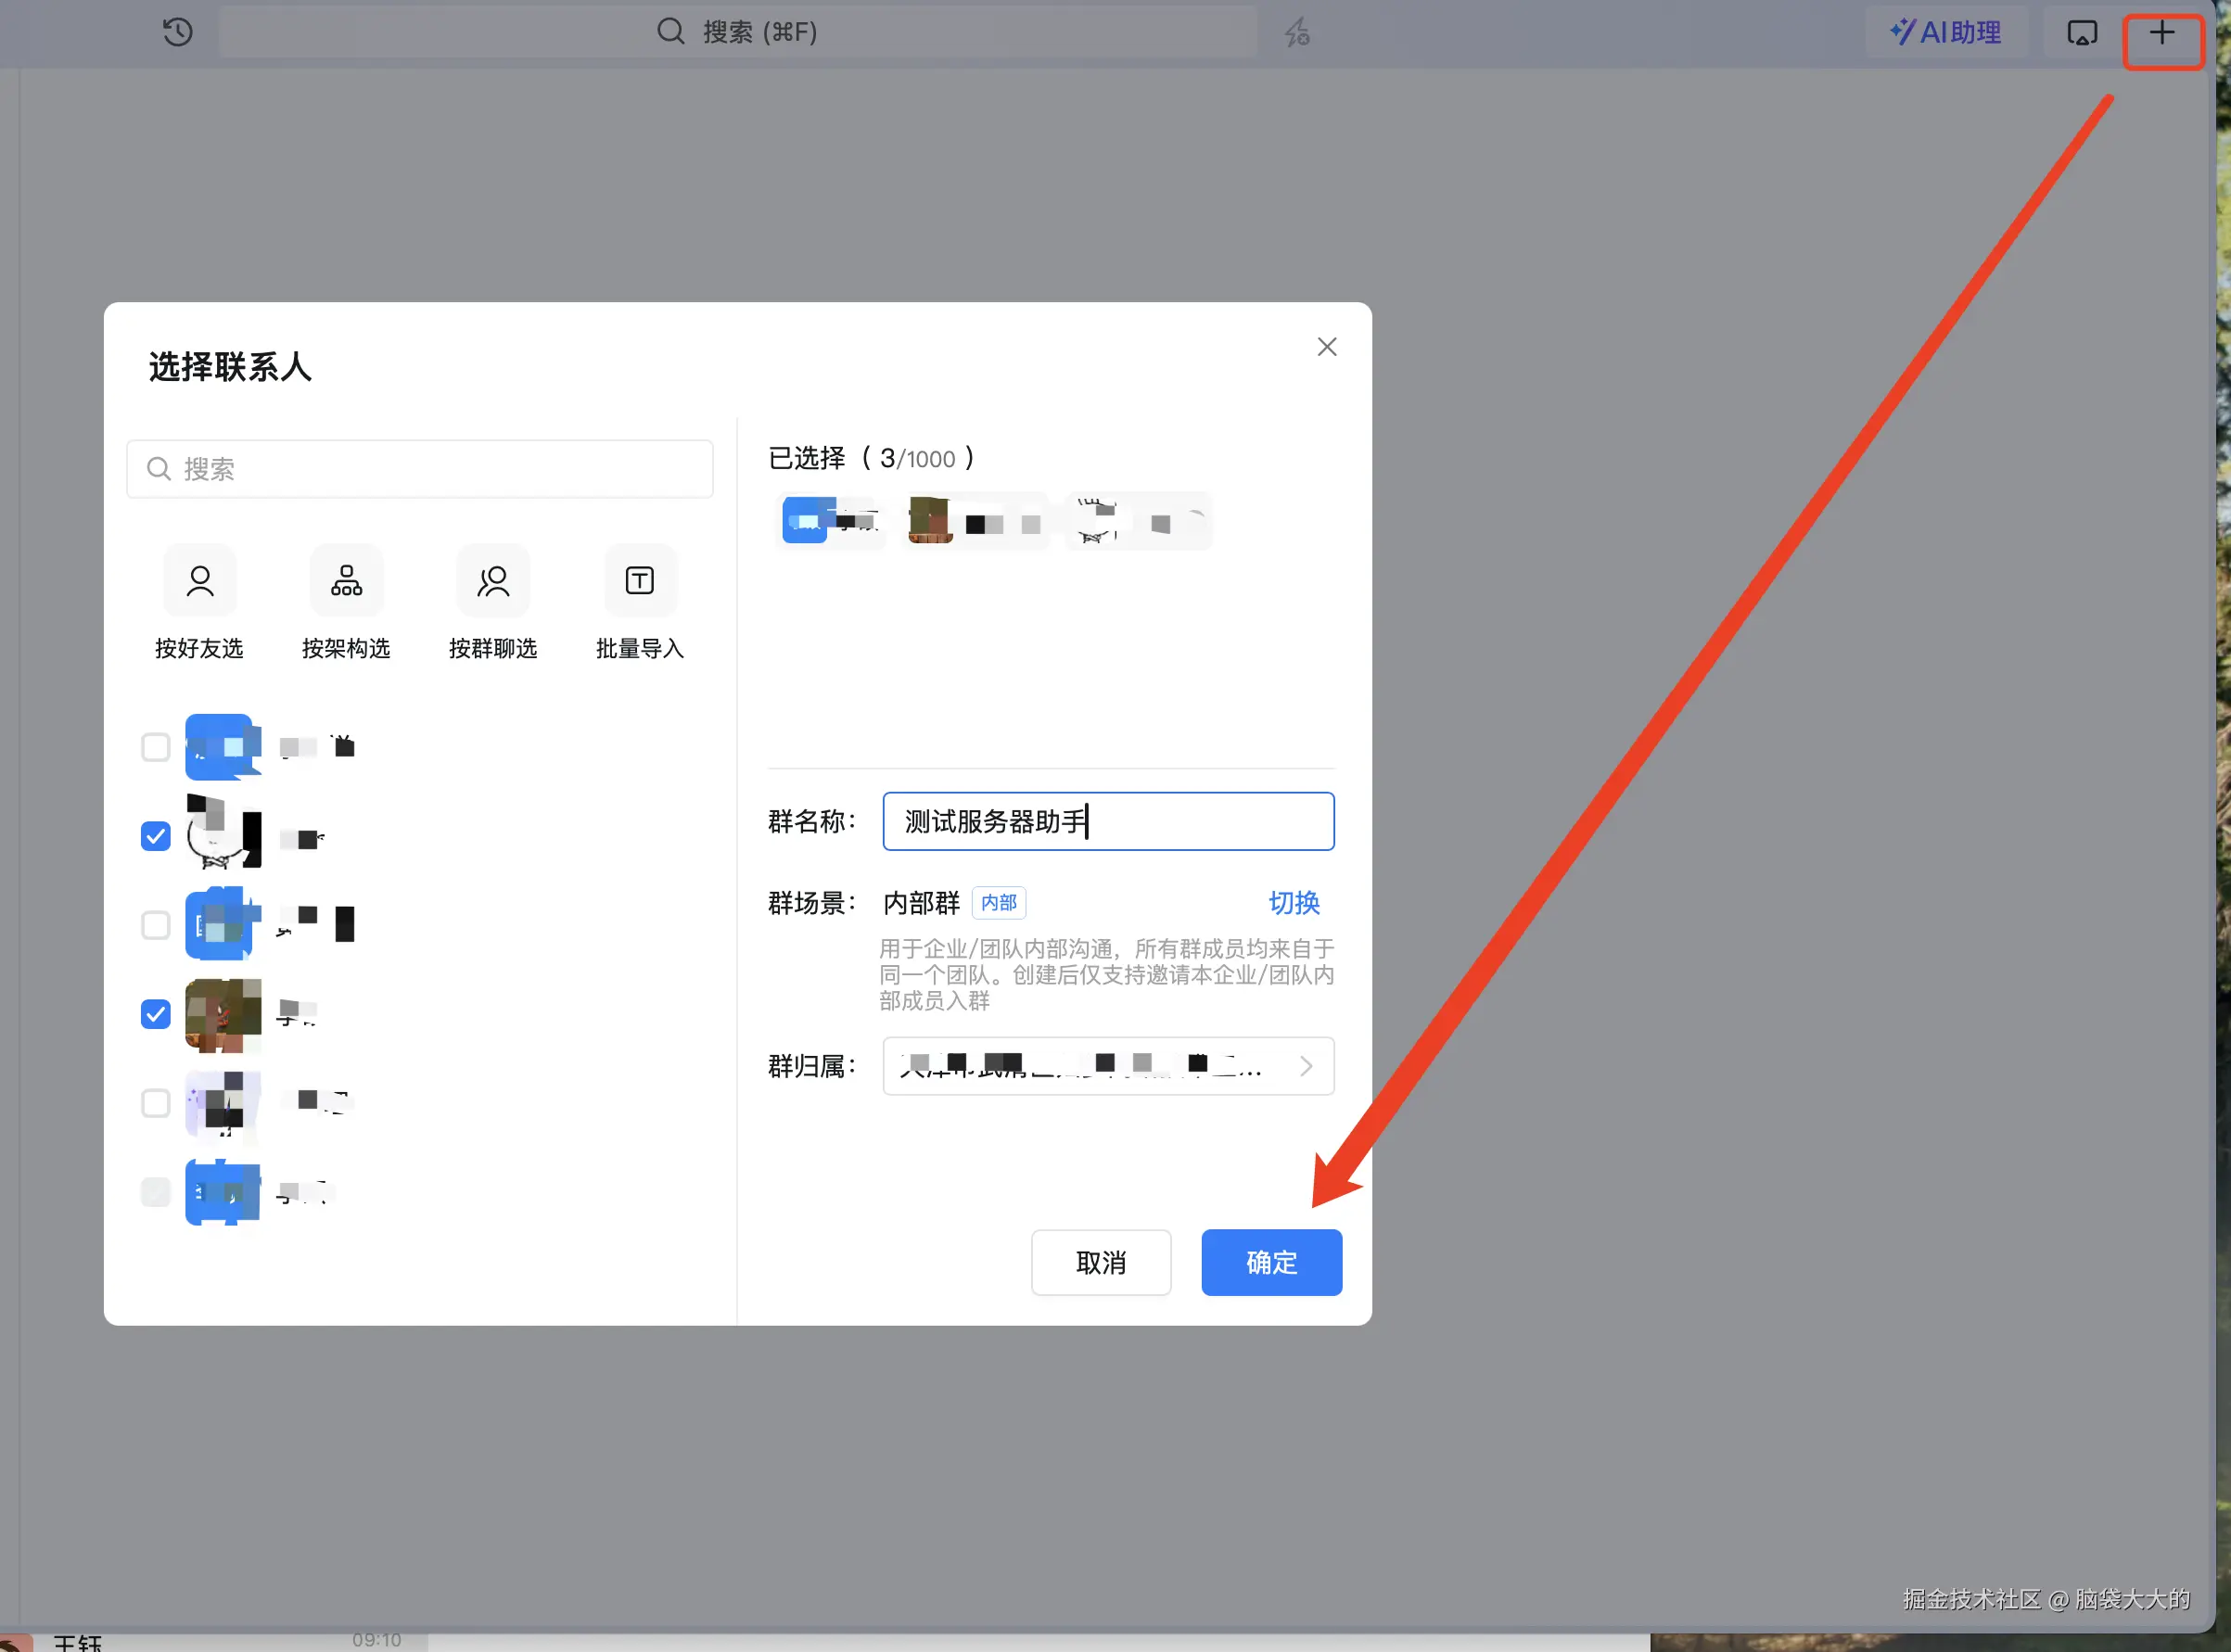Expand the 群归属 ownership selector
Screen dimensions: 2231x1652
[x=1108, y=1066]
